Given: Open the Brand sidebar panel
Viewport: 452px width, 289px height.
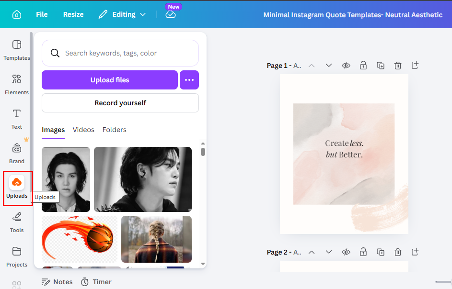Looking at the screenshot, I should (x=17, y=154).
